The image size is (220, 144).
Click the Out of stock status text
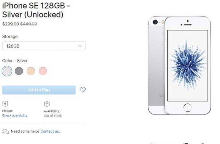pos(53,116)
